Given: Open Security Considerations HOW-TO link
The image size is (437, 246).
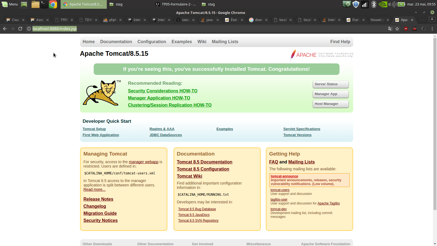Looking at the screenshot, I should [x=163, y=91].
